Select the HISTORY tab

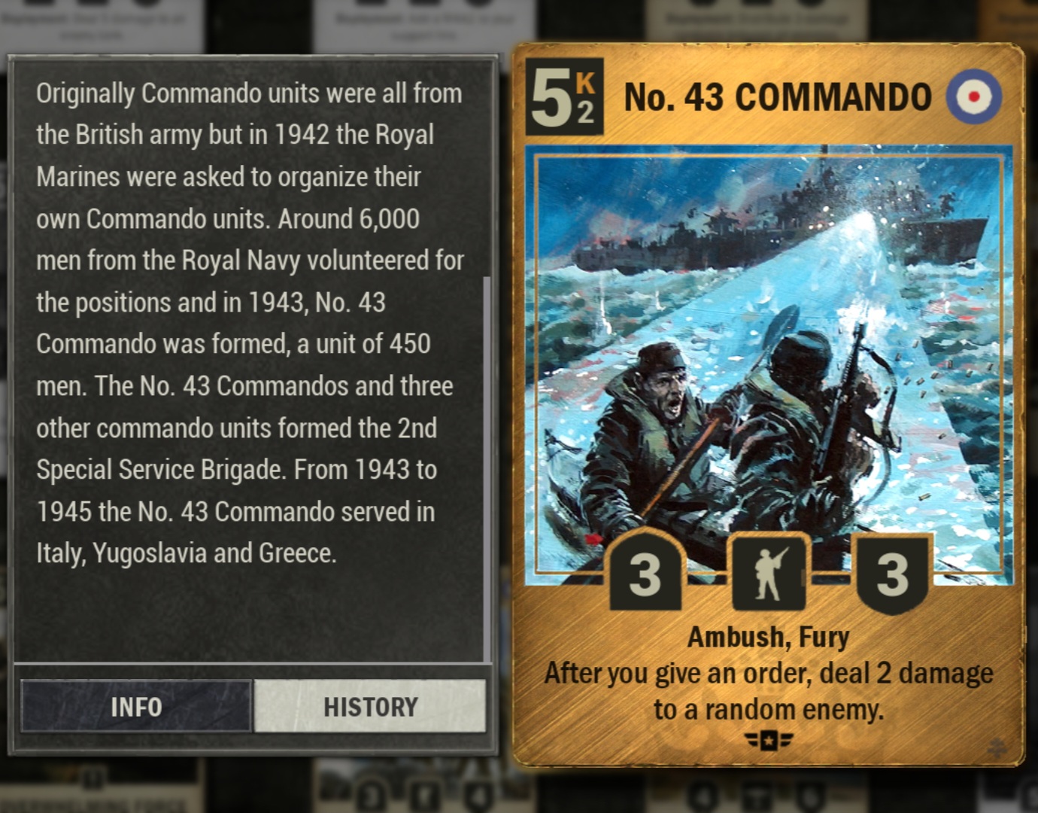370,706
